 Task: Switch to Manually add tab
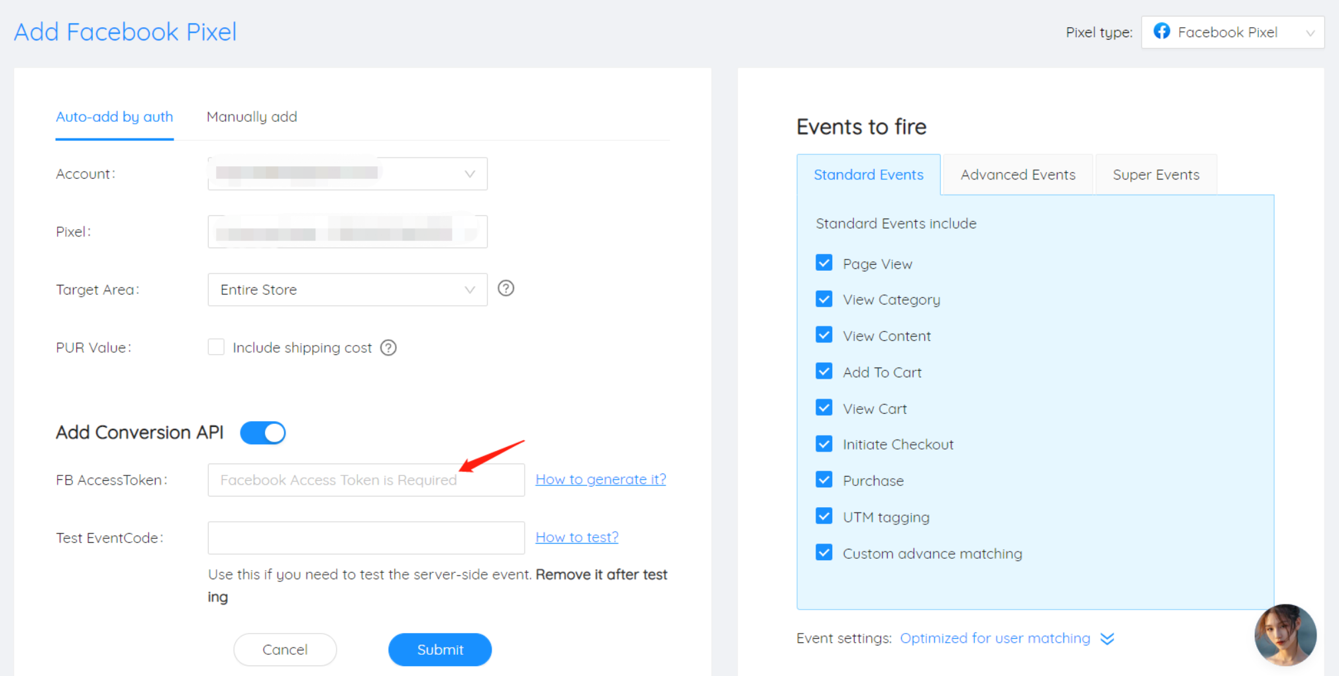coord(252,117)
